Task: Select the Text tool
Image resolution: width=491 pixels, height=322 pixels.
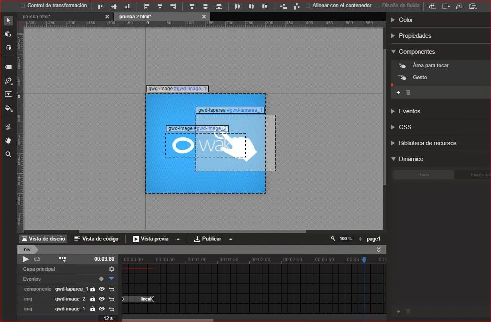Action: pyautogui.click(x=8, y=94)
